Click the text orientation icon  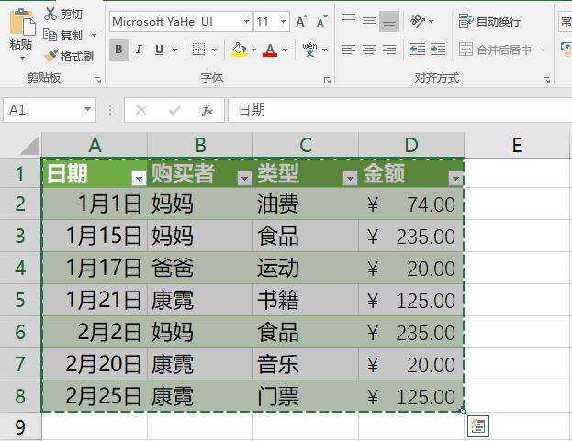tap(418, 21)
